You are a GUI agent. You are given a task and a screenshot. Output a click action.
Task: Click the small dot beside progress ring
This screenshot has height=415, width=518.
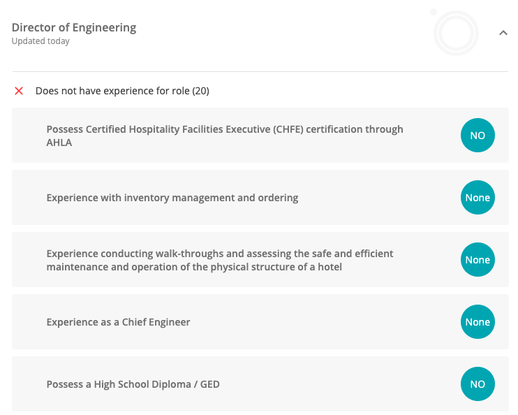[x=434, y=12]
